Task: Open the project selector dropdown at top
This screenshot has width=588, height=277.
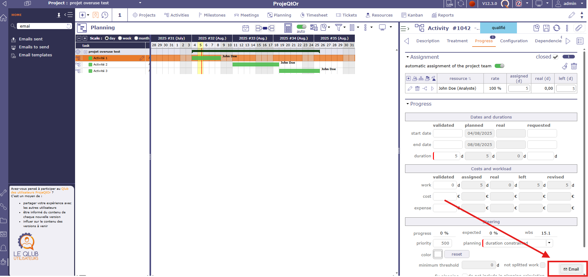Action: point(140,3)
